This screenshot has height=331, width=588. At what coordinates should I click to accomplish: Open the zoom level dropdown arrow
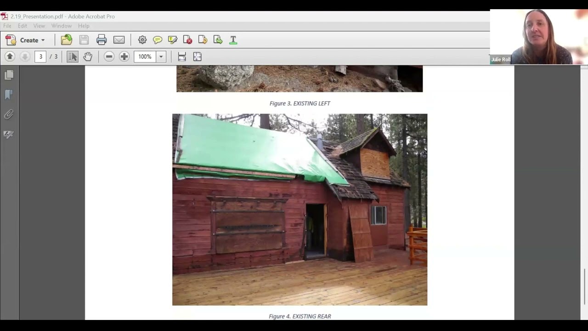(x=161, y=57)
